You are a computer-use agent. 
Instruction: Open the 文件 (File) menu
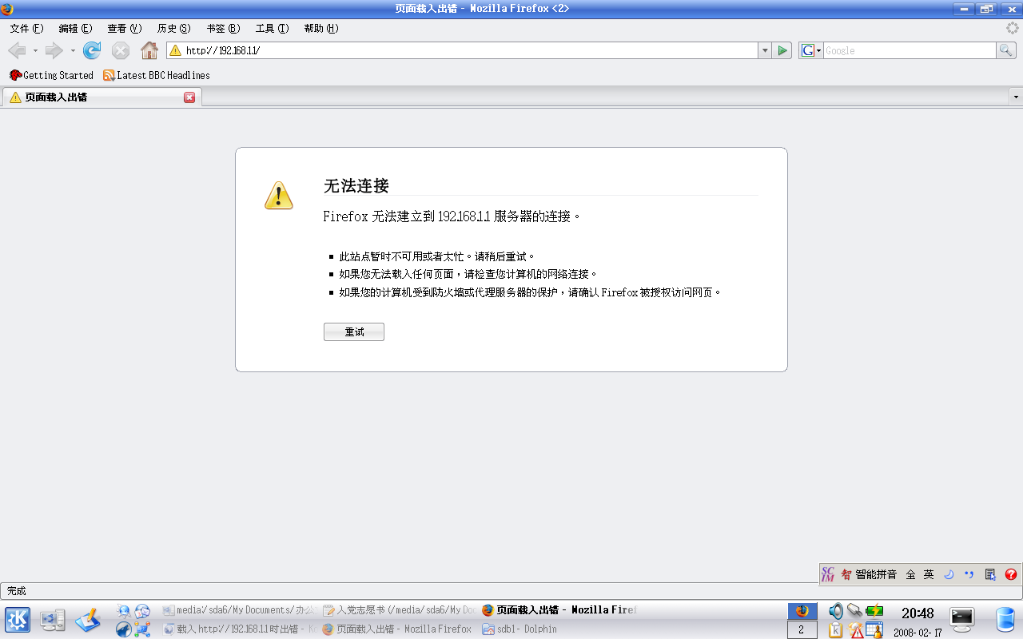[26, 28]
